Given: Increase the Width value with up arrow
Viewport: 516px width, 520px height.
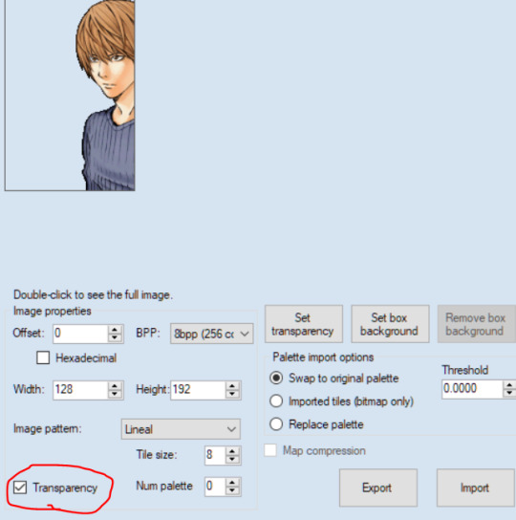Looking at the screenshot, I should pos(115,385).
